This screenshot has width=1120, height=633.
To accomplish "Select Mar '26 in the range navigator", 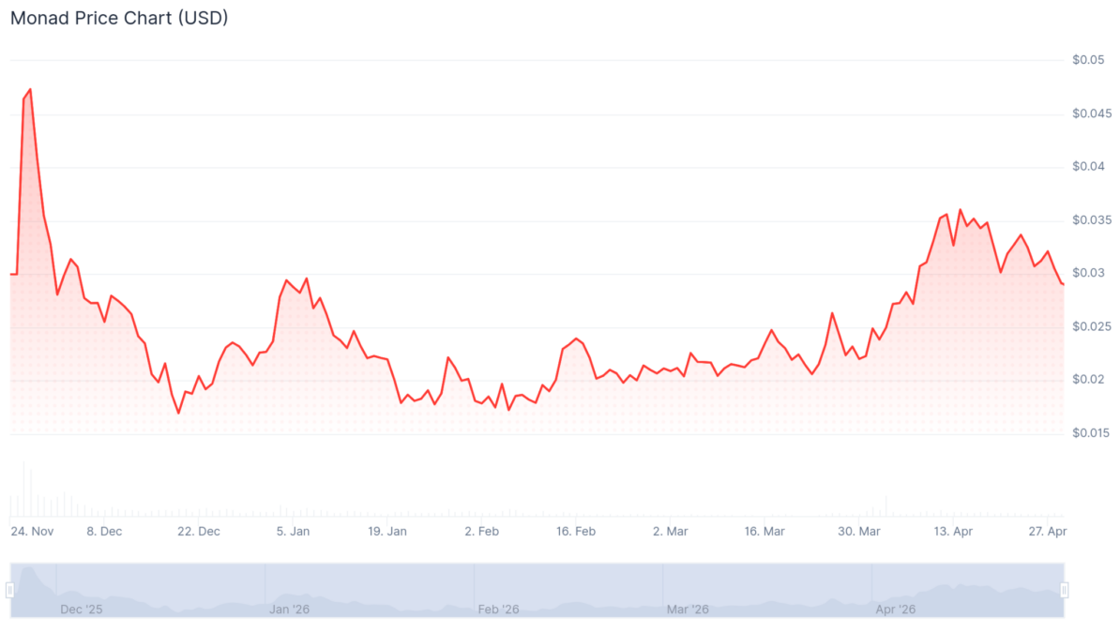I will (x=688, y=610).
